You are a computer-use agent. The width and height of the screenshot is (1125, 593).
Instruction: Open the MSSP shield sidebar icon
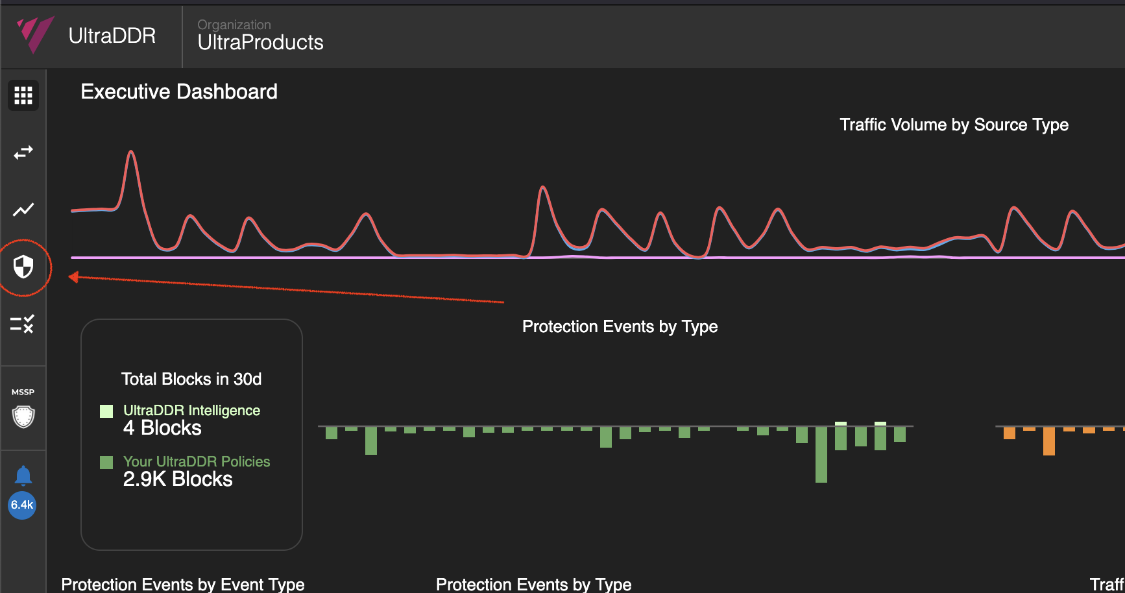23,417
